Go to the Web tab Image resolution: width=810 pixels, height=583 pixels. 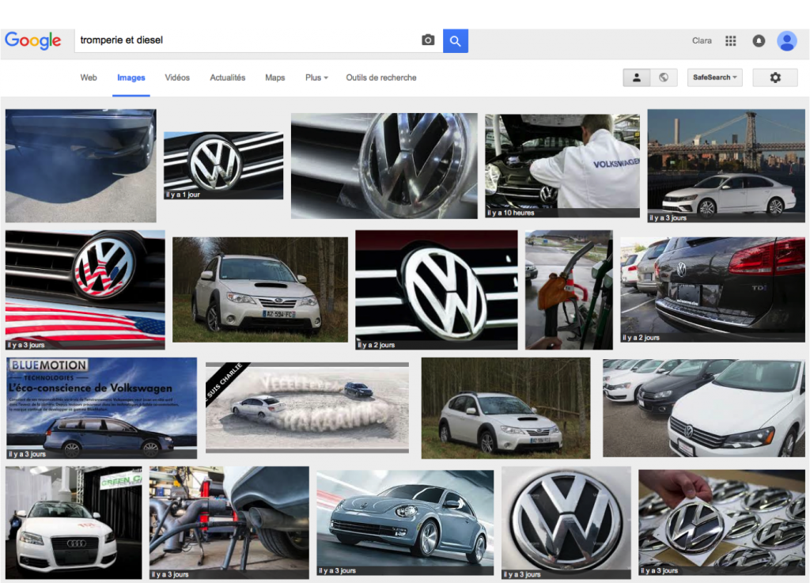89,78
